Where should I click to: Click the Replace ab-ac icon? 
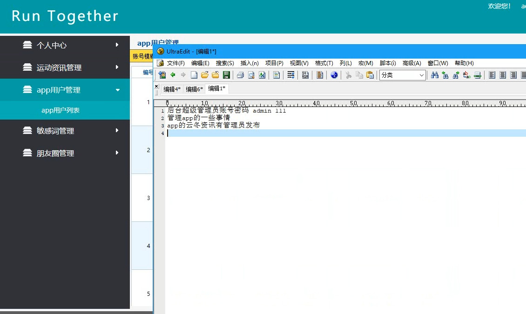[466, 75]
